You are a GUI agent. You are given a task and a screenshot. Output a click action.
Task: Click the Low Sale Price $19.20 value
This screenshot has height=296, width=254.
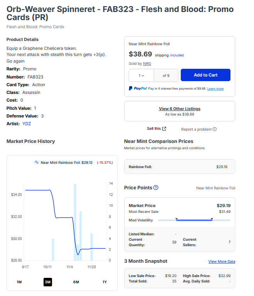click(x=171, y=276)
